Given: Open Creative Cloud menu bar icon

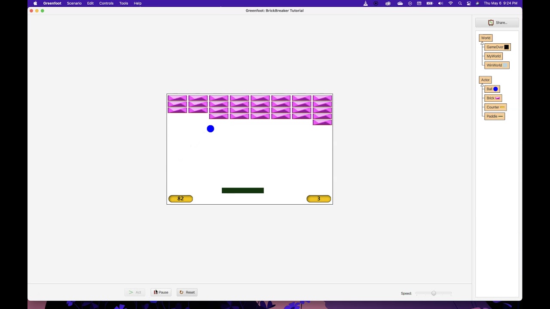Looking at the screenshot, I should pos(388,3).
